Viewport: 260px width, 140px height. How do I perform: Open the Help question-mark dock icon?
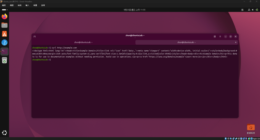tap(5, 43)
